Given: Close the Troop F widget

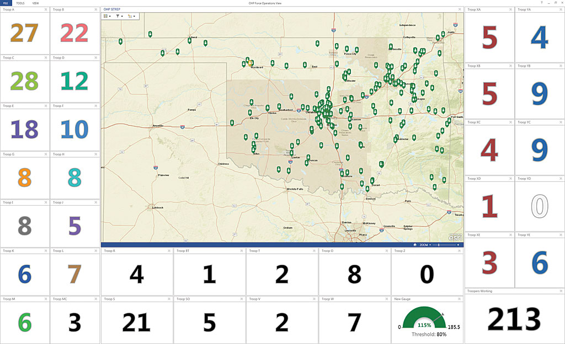Looking at the screenshot, I should point(96,106).
